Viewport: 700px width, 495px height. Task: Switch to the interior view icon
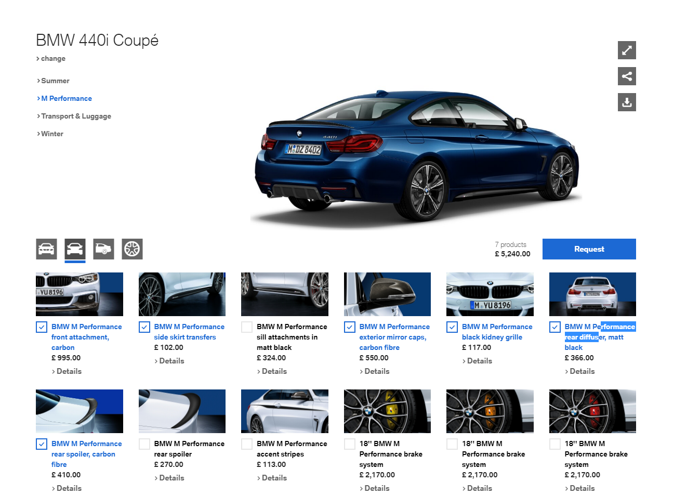(103, 249)
